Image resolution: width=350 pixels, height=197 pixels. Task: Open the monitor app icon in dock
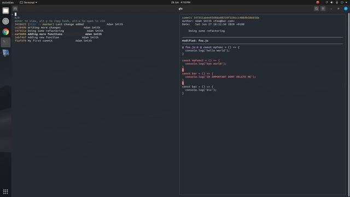pyautogui.click(x=5, y=53)
